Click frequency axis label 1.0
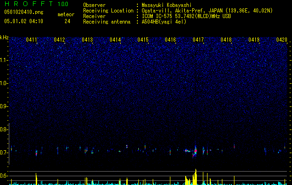This screenshot has width=292, height=185. 4,83
